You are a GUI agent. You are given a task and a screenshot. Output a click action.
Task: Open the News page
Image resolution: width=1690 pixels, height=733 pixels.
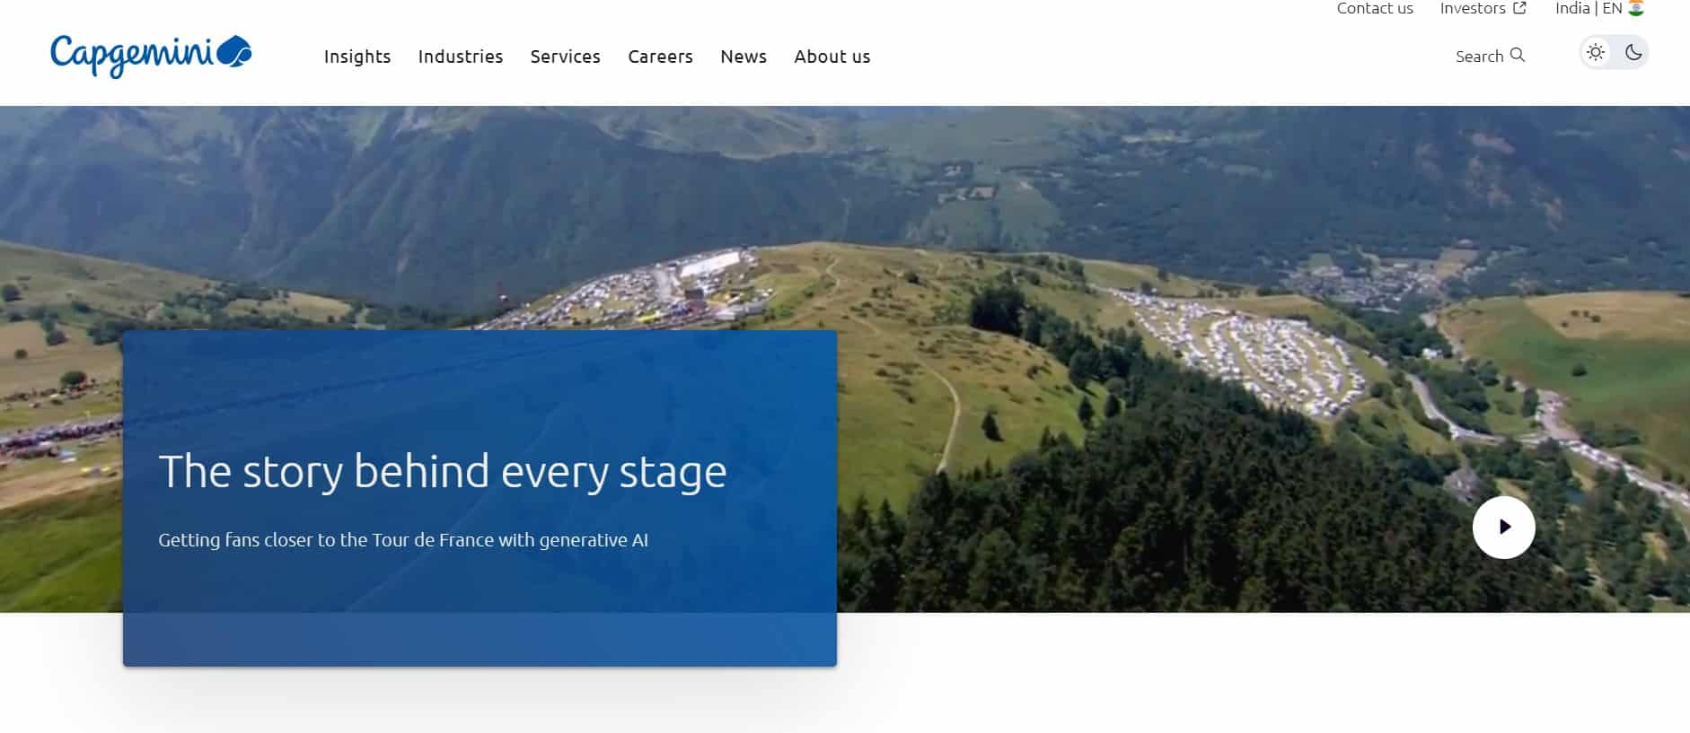[744, 57]
